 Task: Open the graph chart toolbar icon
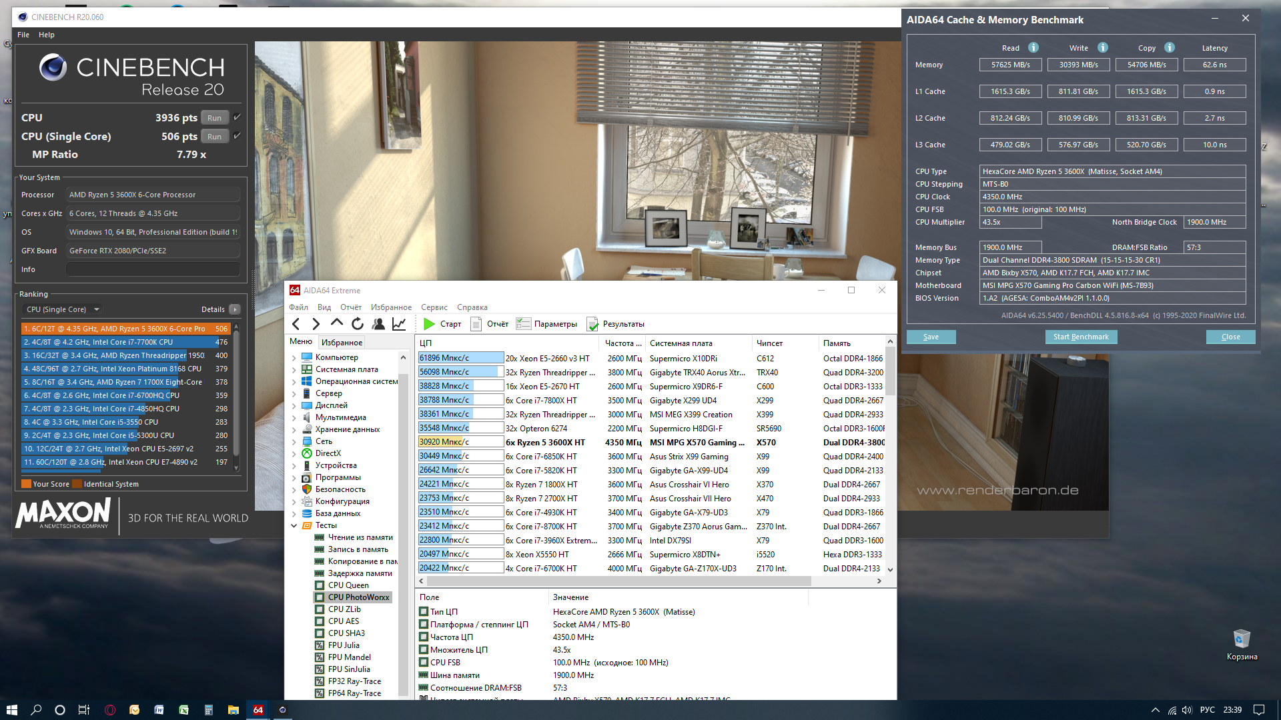[x=399, y=324]
